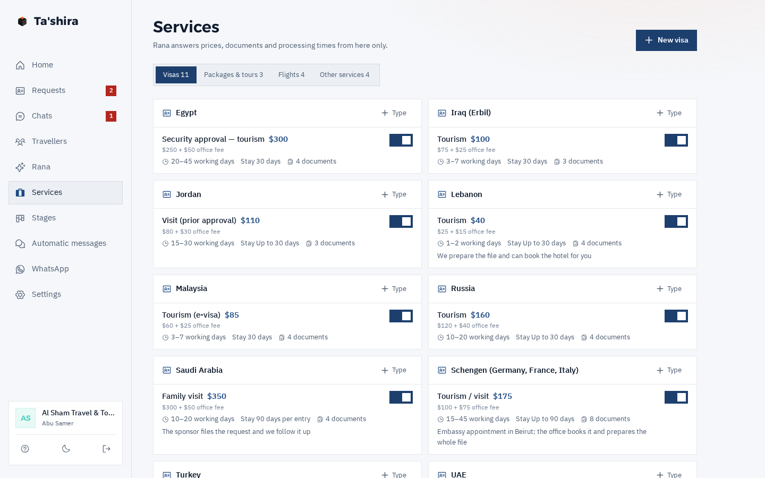Add a Type to the Schengen card
The height and width of the screenshot is (478, 765).
coord(669,370)
